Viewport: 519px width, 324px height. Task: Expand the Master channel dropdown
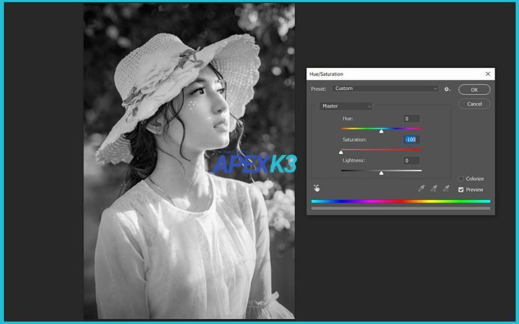[346, 106]
